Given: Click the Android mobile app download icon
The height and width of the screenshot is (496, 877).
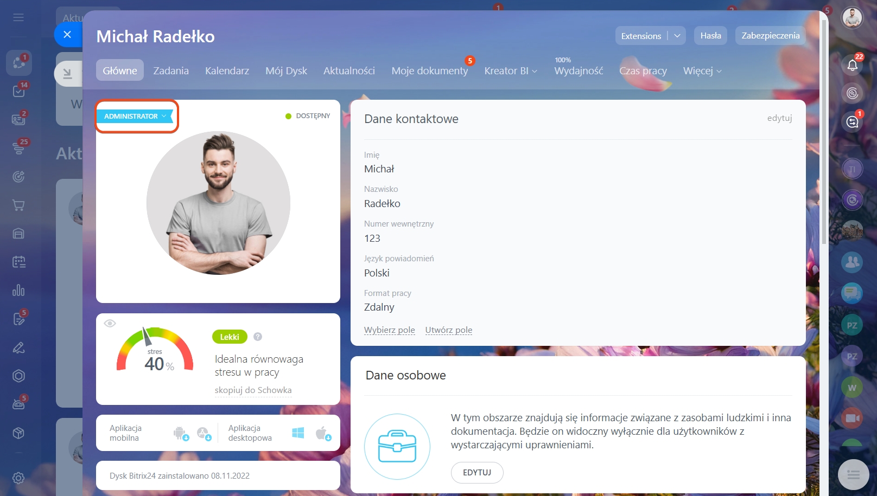Looking at the screenshot, I should coord(181,433).
